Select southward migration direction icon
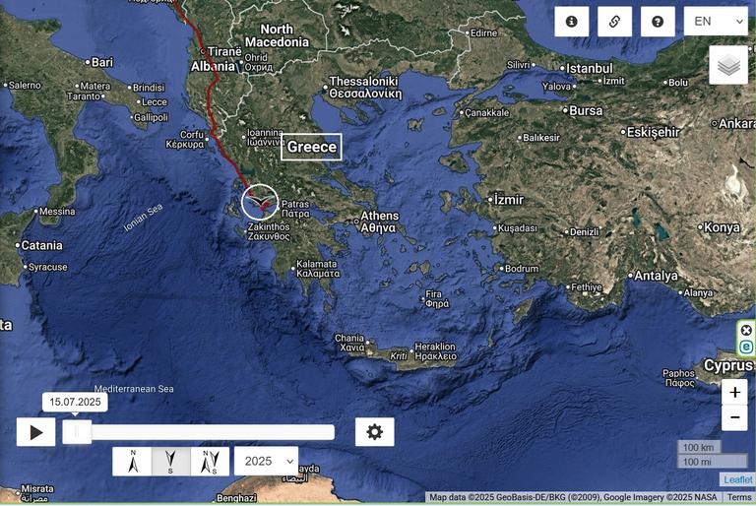This screenshot has height=506, width=756. point(170,462)
